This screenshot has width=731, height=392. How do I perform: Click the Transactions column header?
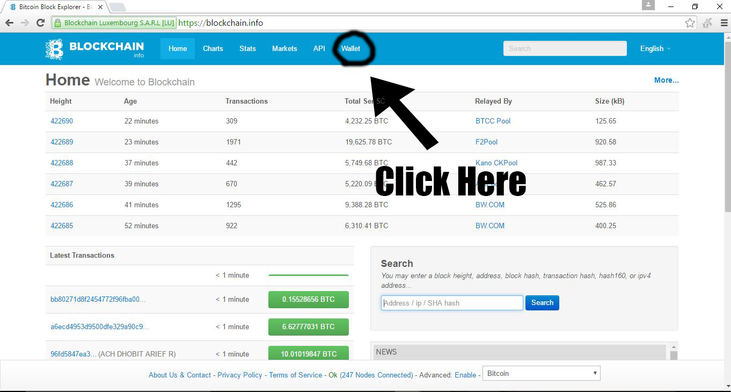(246, 101)
